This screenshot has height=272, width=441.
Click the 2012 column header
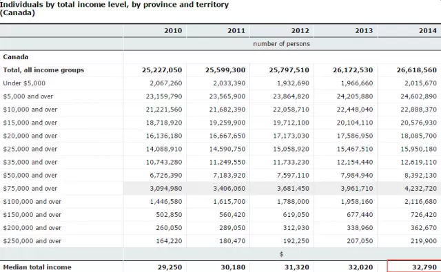300,30
